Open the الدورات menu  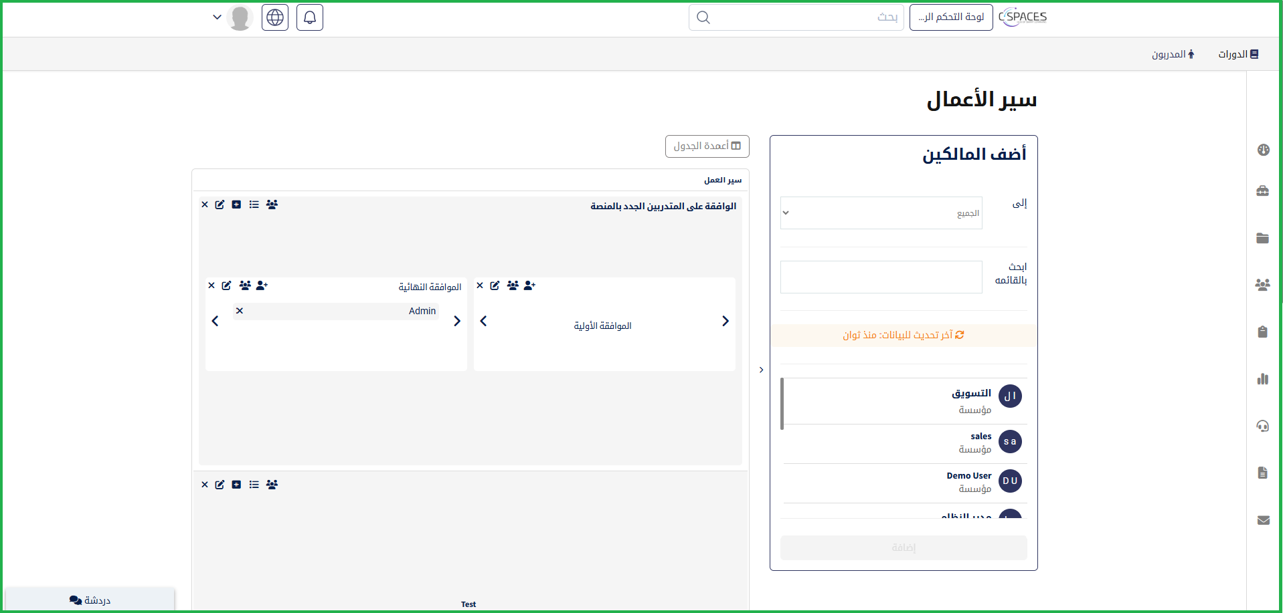pyautogui.click(x=1237, y=54)
